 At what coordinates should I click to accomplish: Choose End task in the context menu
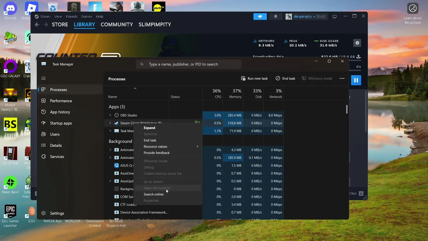click(x=150, y=140)
